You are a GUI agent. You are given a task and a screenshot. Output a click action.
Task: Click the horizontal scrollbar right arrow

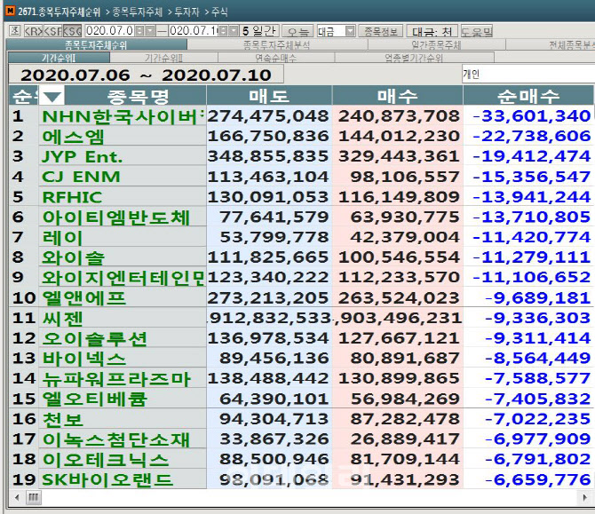584,497
